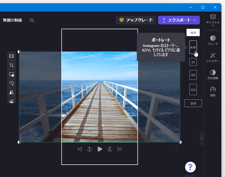
Task: Open the Export (エクスポート) dropdown
Action: [x=179, y=20]
